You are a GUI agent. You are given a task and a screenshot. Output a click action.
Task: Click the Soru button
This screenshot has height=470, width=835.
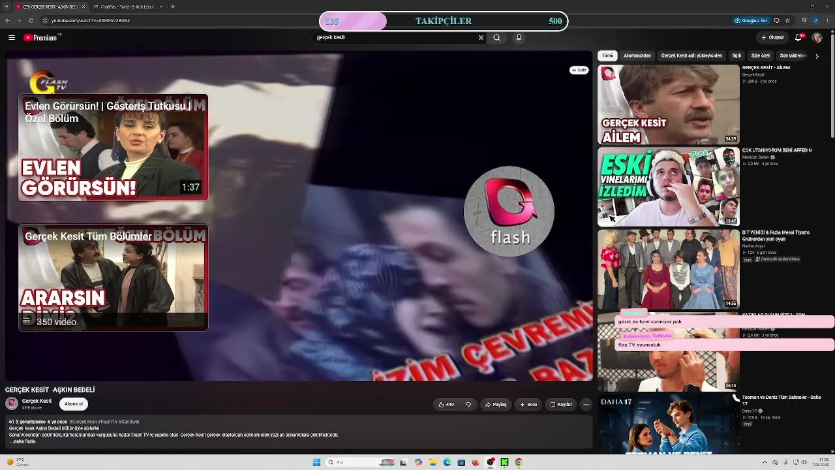[x=528, y=405]
